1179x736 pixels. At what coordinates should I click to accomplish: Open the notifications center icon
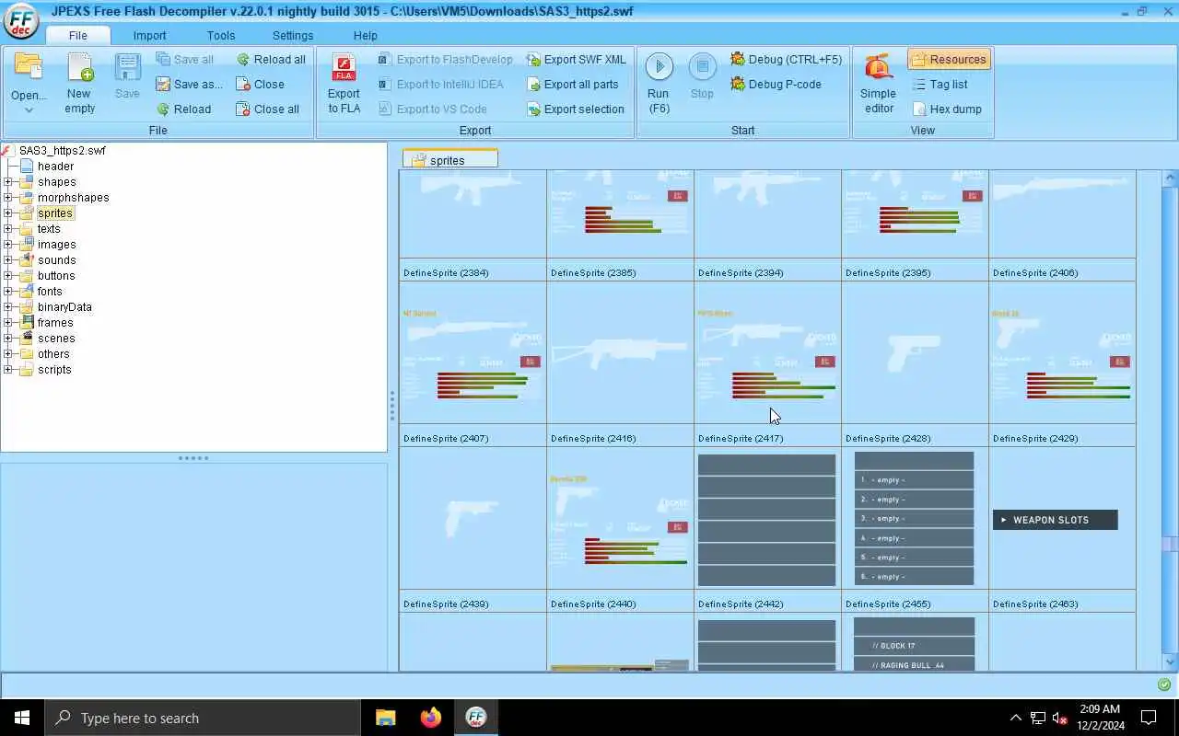coord(1149,718)
